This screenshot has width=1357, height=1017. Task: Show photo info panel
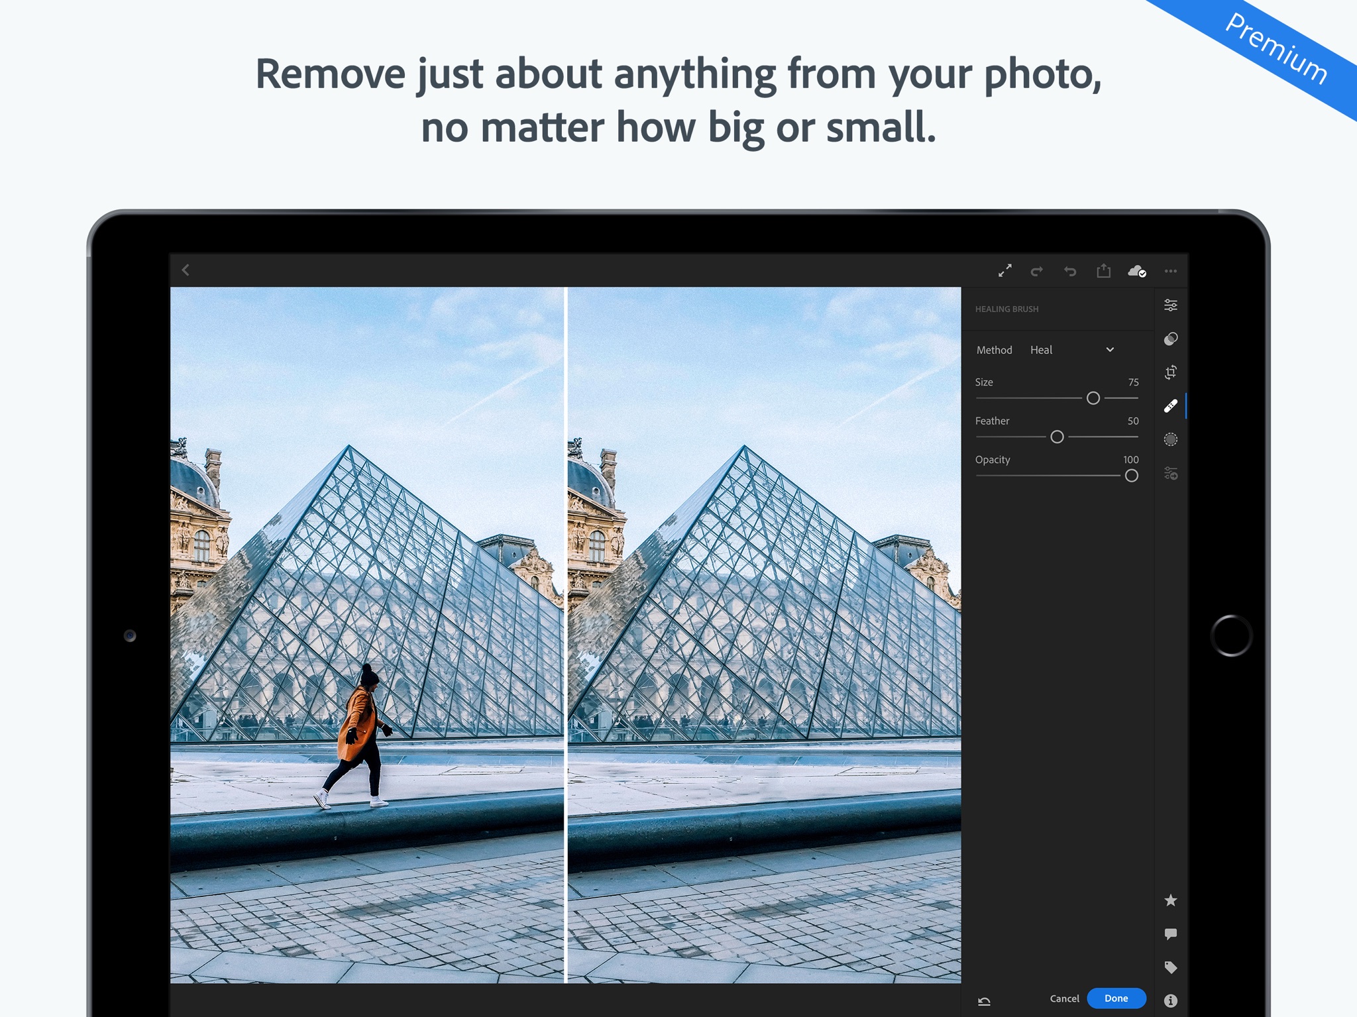pos(1171,1000)
